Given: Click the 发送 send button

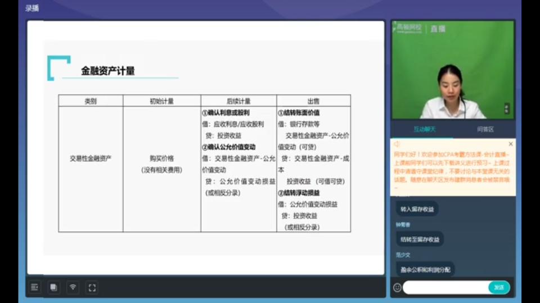Looking at the screenshot, I should click(x=499, y=287).
